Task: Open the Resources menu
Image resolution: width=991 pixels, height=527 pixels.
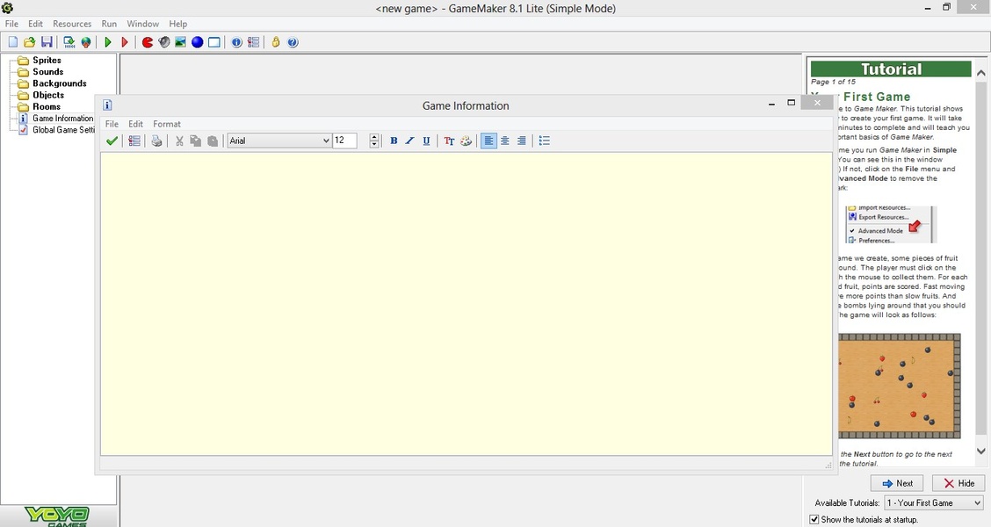Action: click(x=72, y=24)
